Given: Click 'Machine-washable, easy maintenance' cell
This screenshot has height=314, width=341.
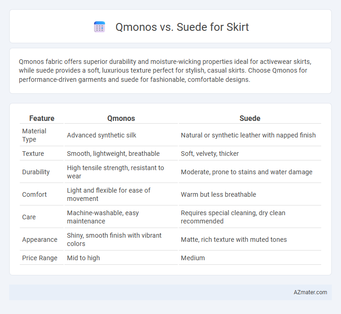Looking at the screenshot, I should point(103,217).
